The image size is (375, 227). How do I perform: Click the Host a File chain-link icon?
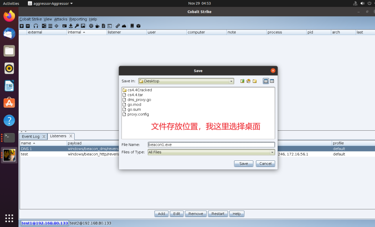click(118, 26)
